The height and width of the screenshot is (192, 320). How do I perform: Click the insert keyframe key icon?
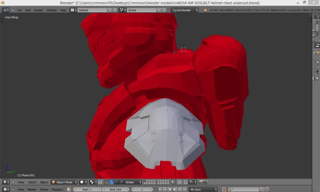point(262,190)
